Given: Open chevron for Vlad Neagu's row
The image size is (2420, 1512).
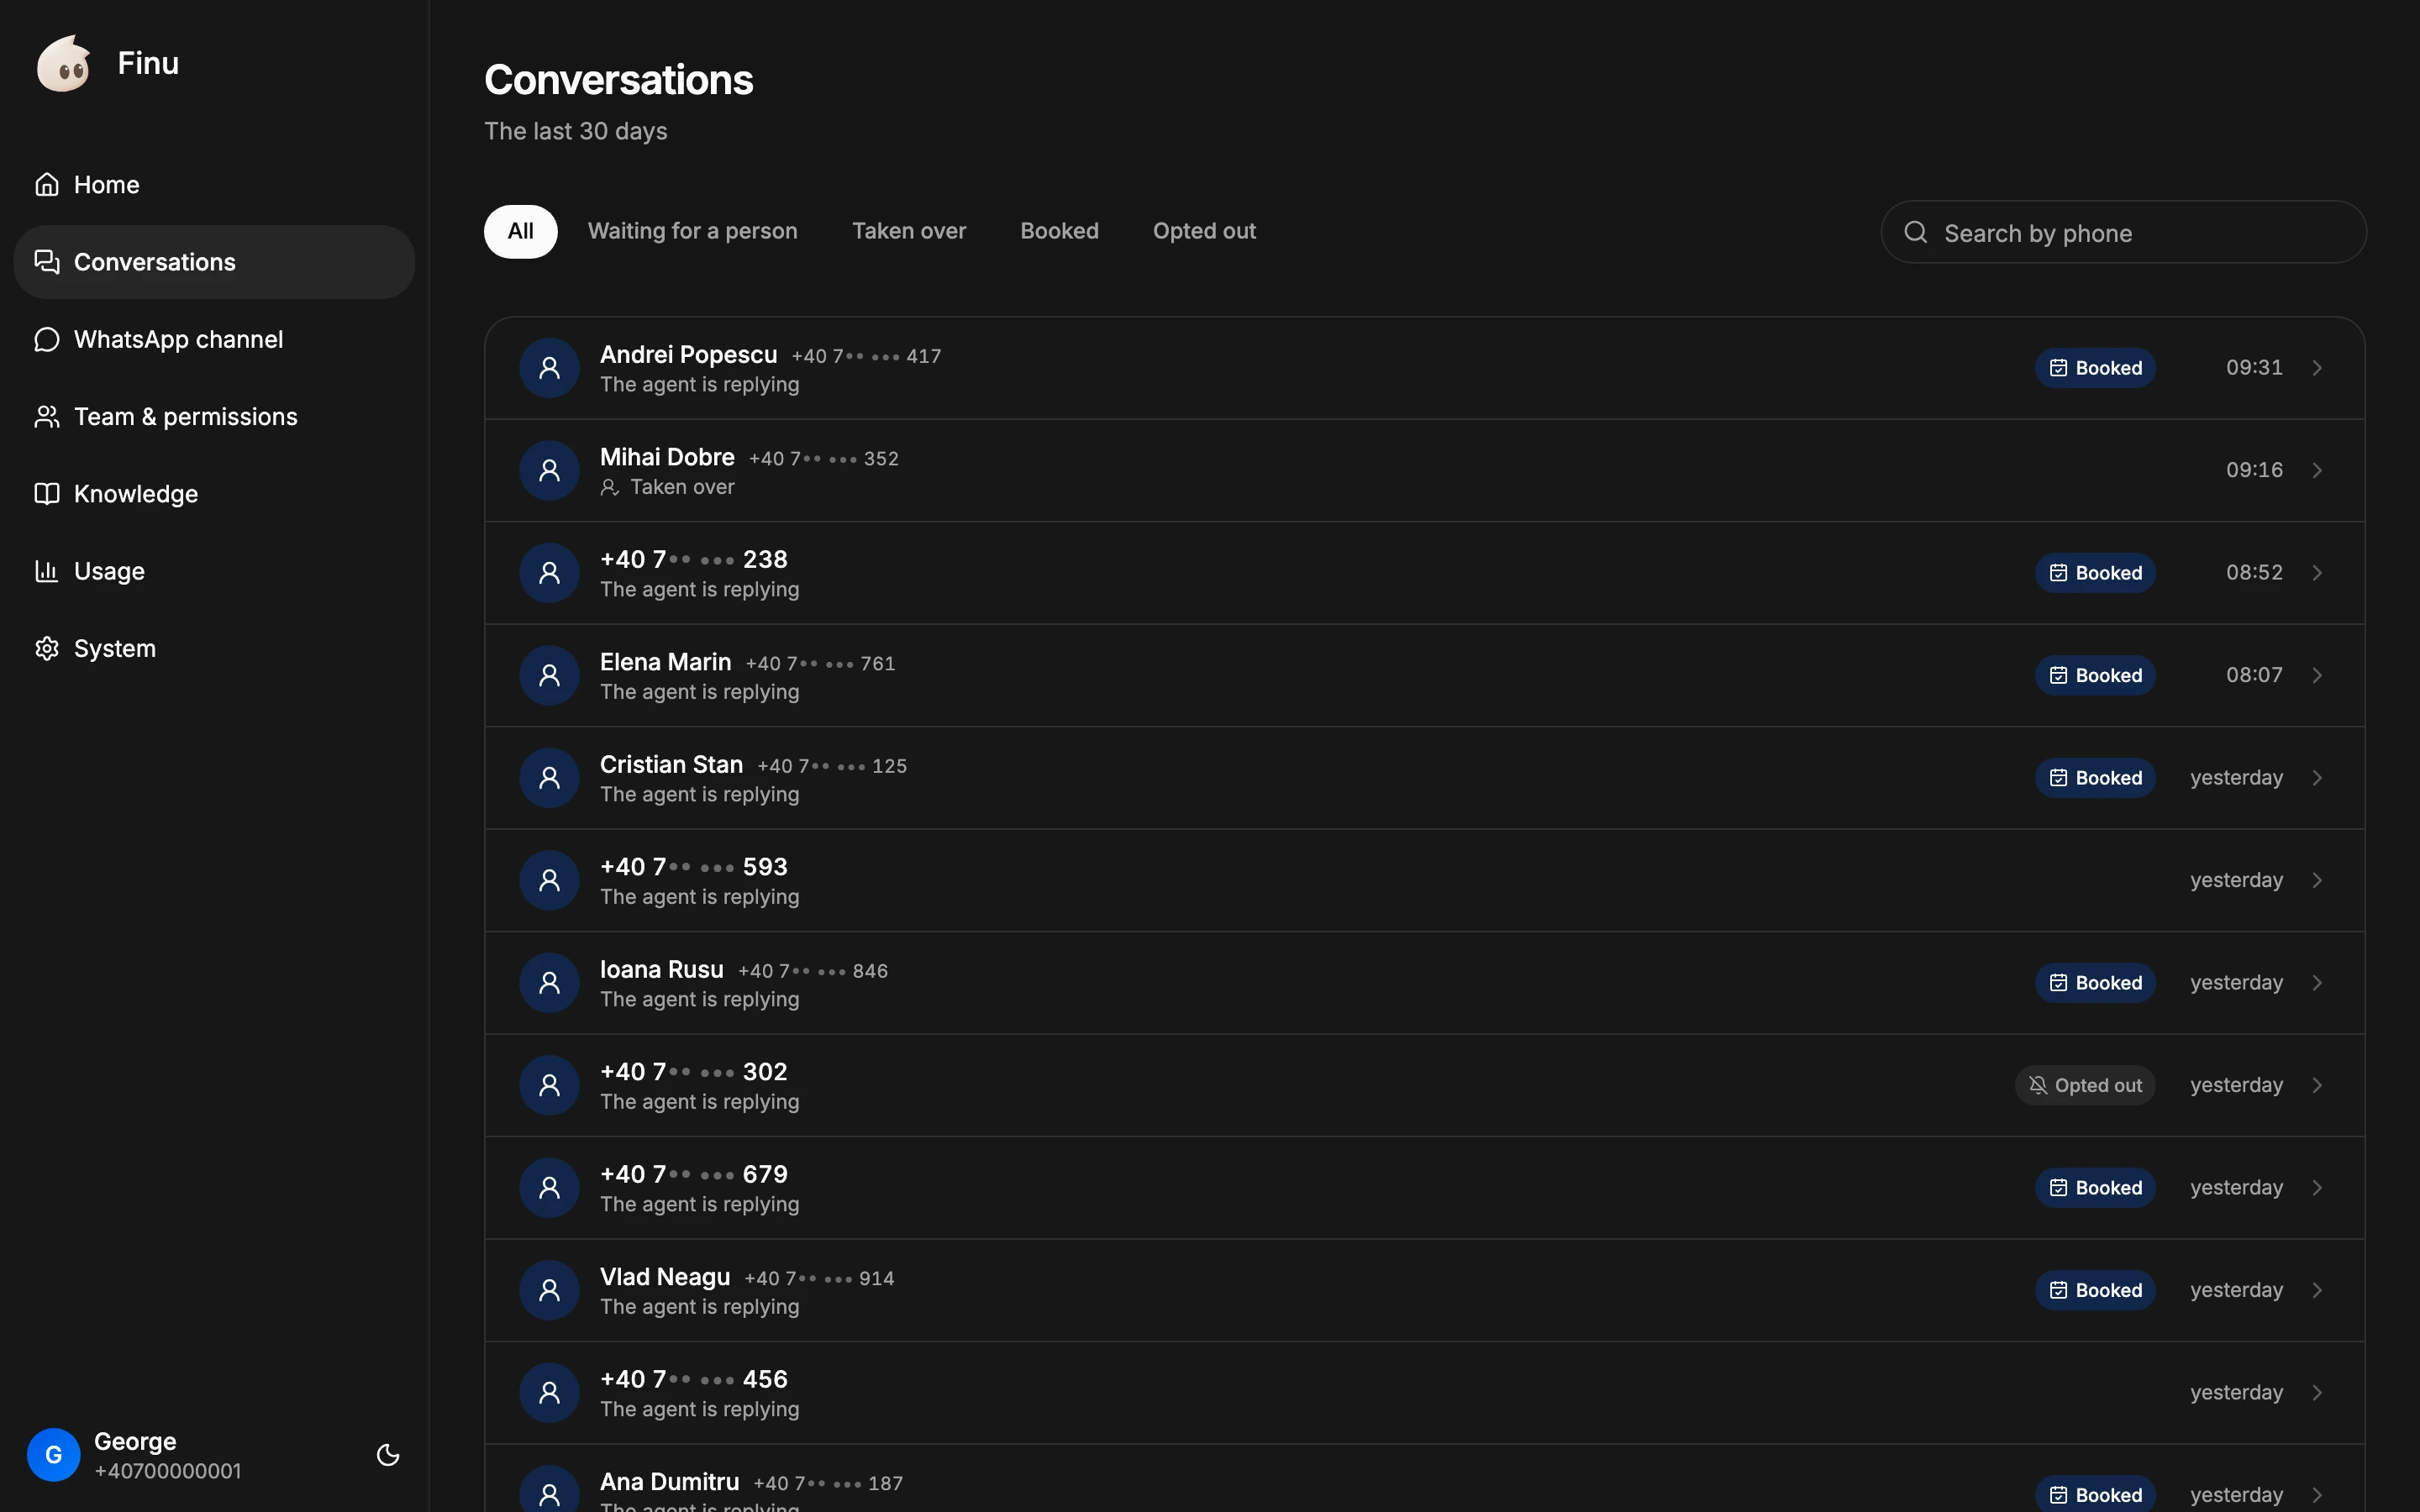Looking at the screenshot, I should (2317, 1290).
